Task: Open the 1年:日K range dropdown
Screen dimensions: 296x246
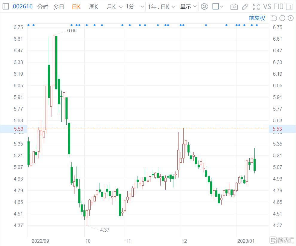Action: (x=161, y=7)
